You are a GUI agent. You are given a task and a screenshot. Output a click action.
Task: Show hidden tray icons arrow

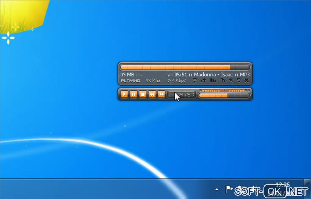pyautogui.click(x=217, y=189)
